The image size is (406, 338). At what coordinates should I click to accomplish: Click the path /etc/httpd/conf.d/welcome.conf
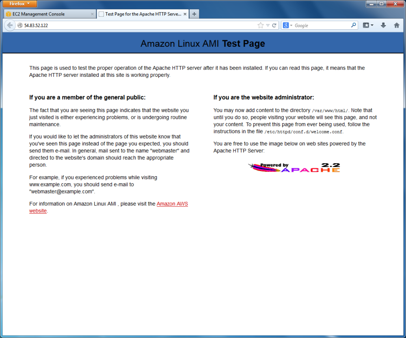(303, 132)
